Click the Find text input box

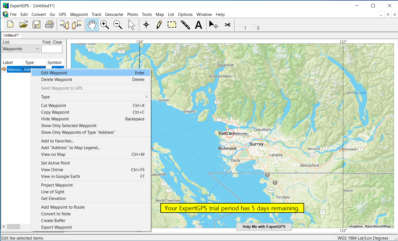coord(52,49)
